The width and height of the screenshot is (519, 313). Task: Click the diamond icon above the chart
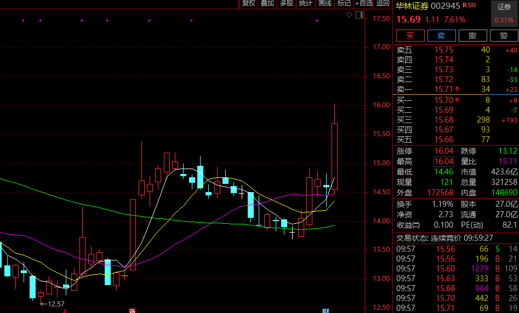[x=349, y=15]
